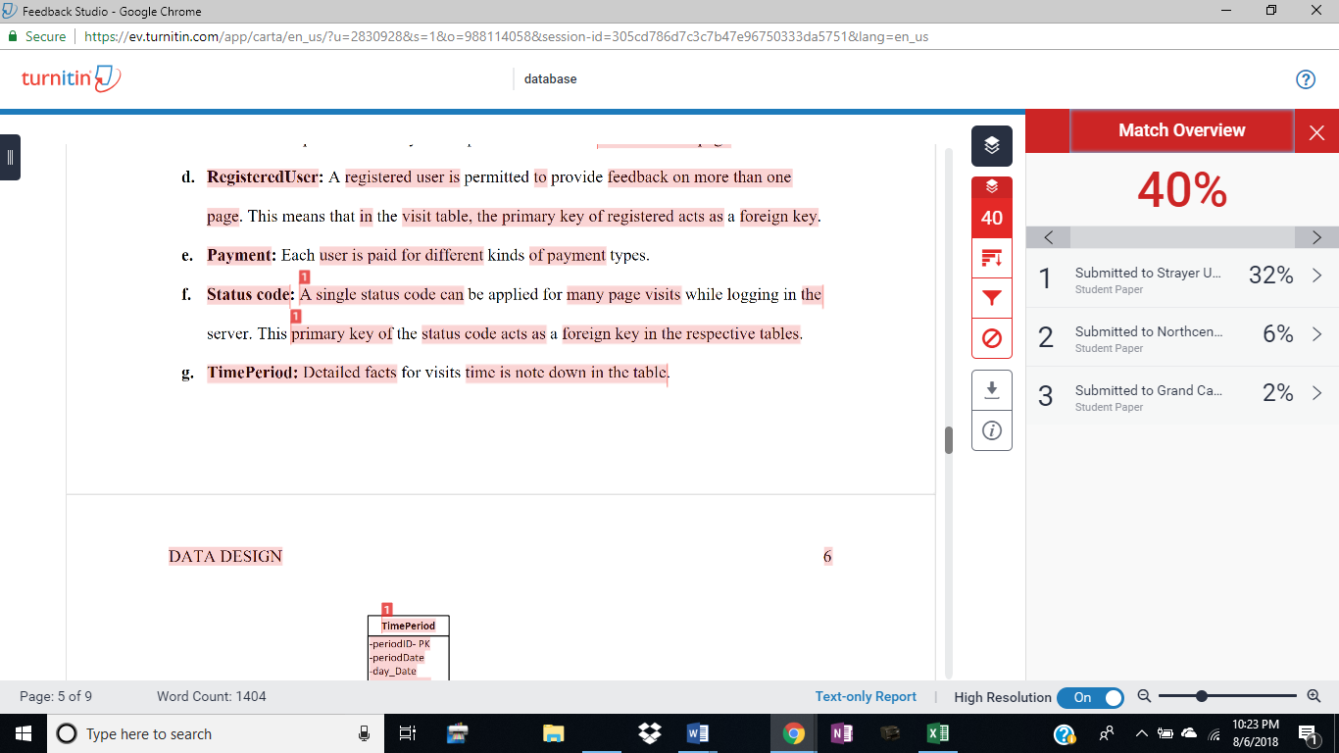Adjust the document zoom slider handle
The width and height of the screenshot is (1339, 753).
pyautogui.click(x=1202, y=696)
